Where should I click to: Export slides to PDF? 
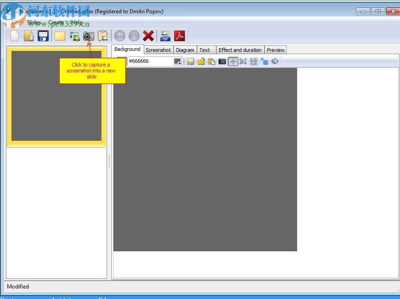180,36
